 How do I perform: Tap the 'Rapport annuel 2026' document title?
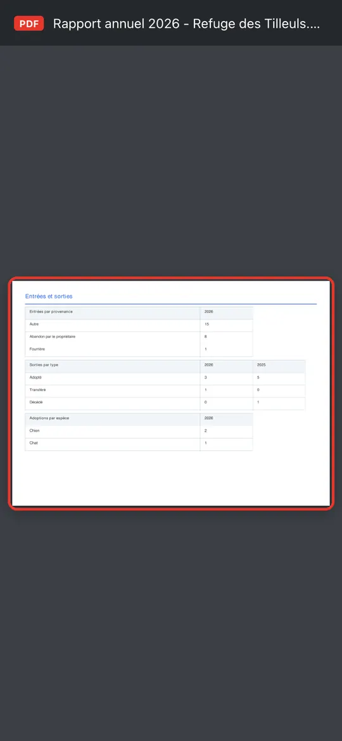(187, 23)
